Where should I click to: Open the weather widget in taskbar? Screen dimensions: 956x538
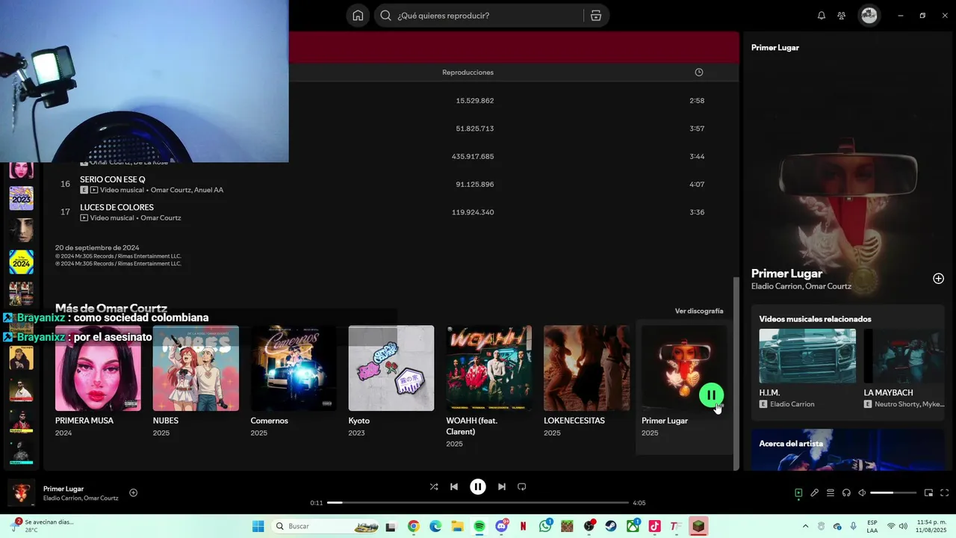(x=43, y=526)
